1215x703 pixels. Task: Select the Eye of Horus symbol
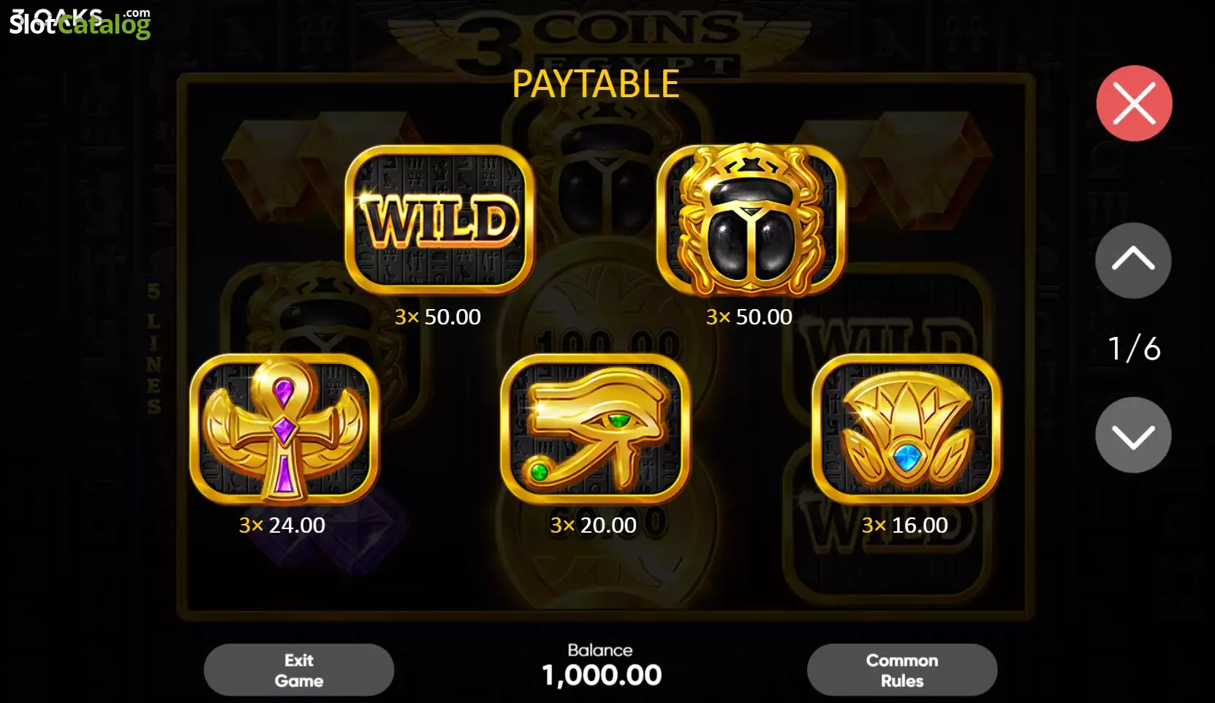(595, 429)
